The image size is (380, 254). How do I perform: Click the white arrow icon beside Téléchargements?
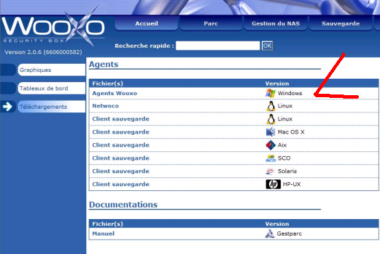point(8,107)
